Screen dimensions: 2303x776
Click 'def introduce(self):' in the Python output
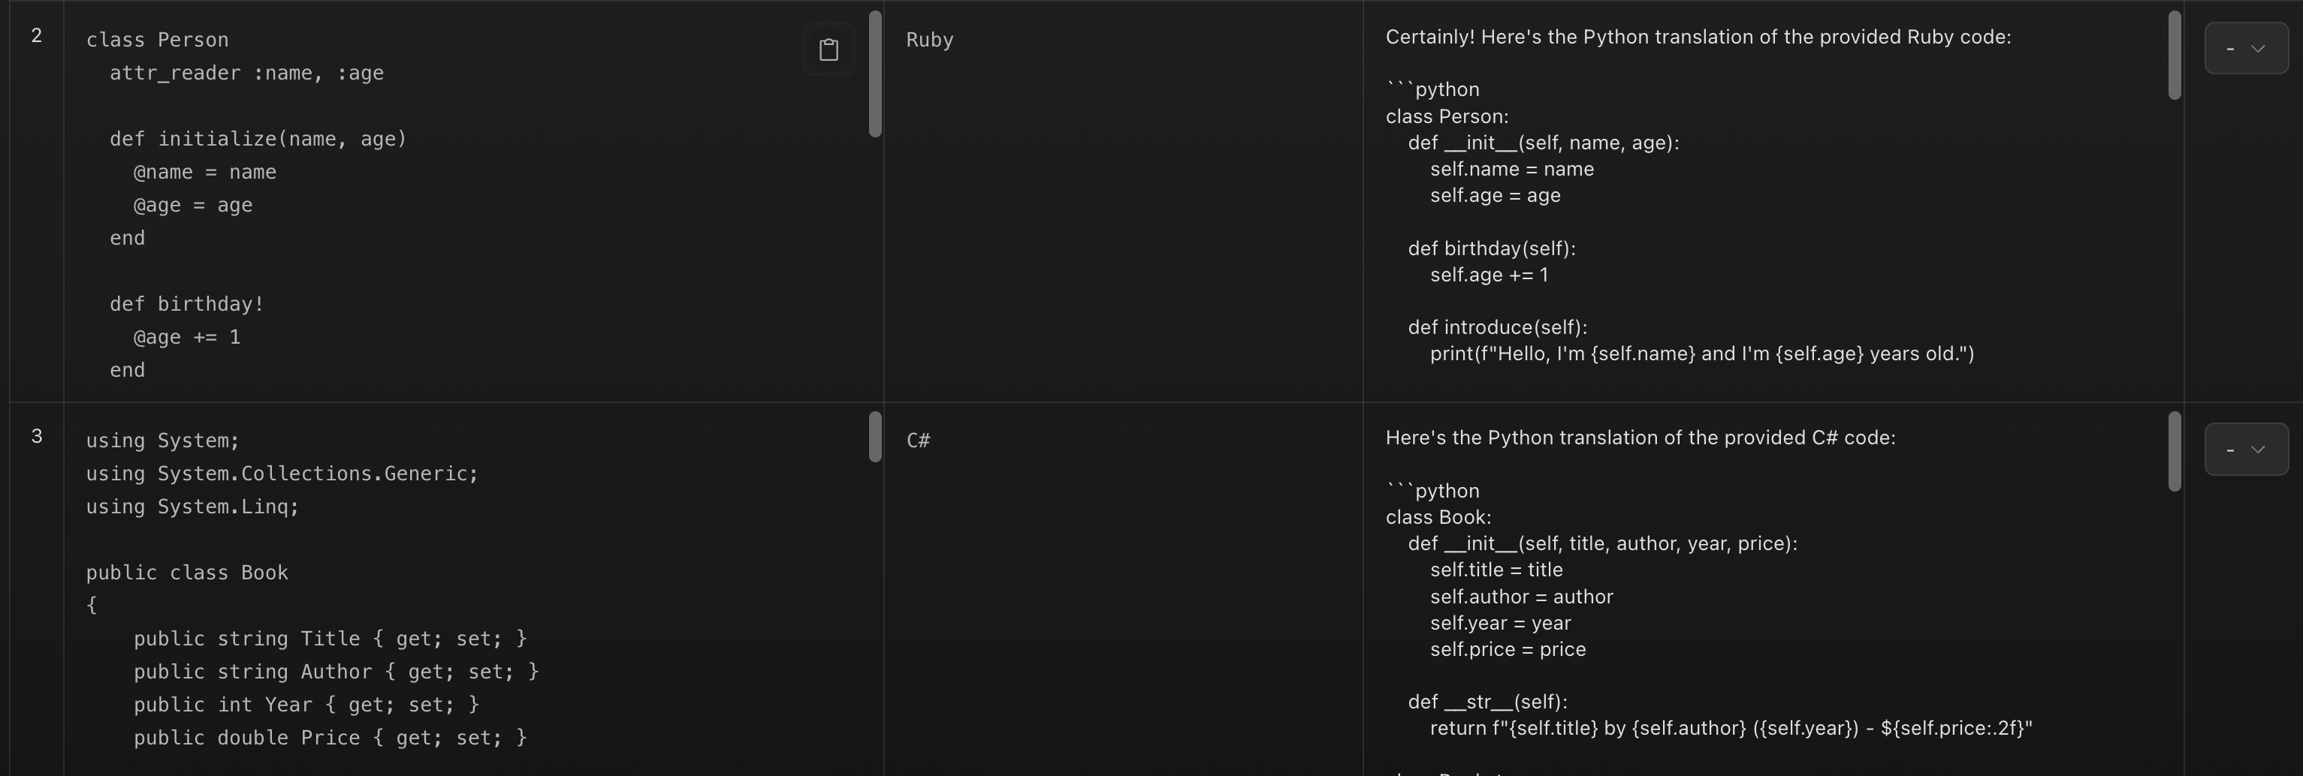1496,328
